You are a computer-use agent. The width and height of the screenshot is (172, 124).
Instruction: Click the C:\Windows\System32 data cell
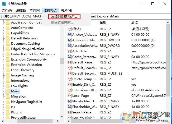point(149,96)
